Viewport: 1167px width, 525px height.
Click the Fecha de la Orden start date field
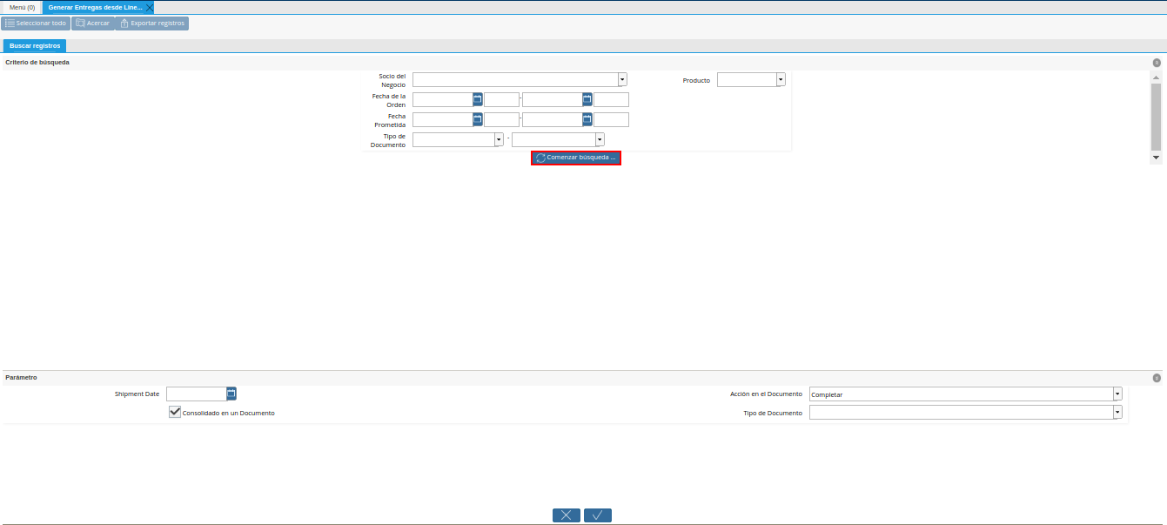pos(443,99)
